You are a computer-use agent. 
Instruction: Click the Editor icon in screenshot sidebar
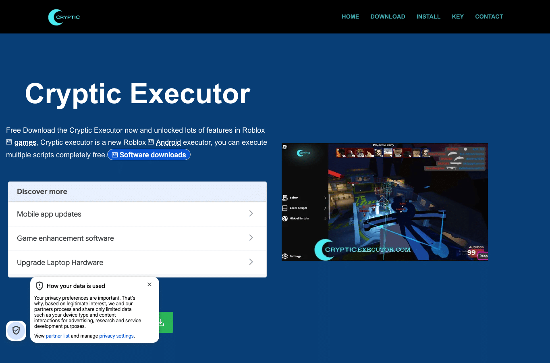pos(285,198)
